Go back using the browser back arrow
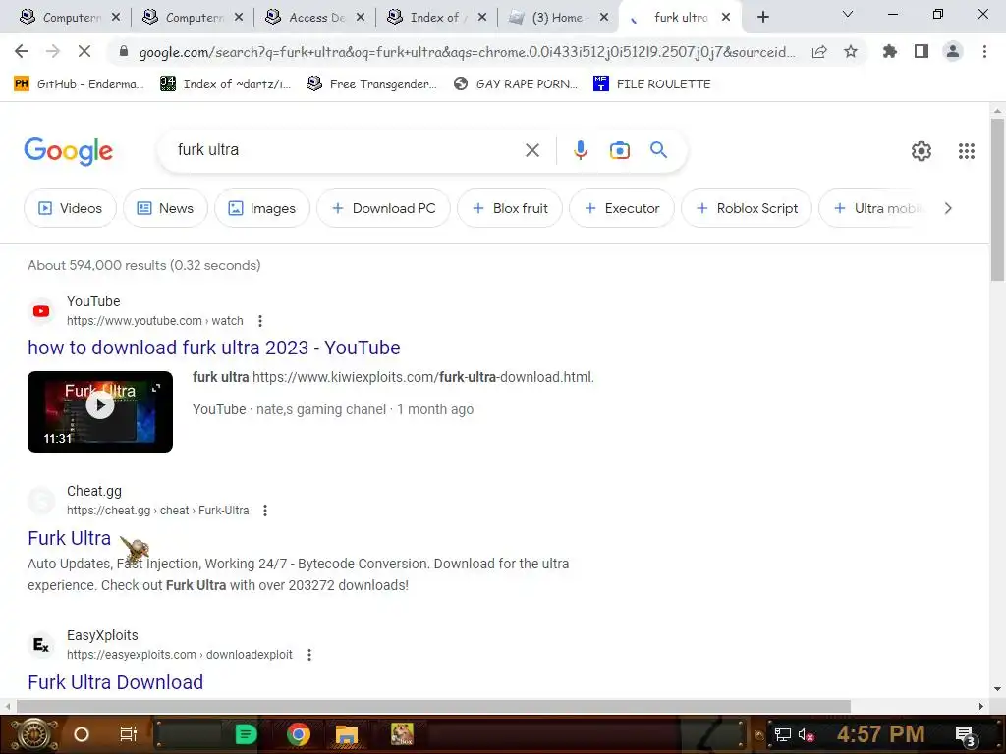The image size is (1006, 754). coord(22,51)
